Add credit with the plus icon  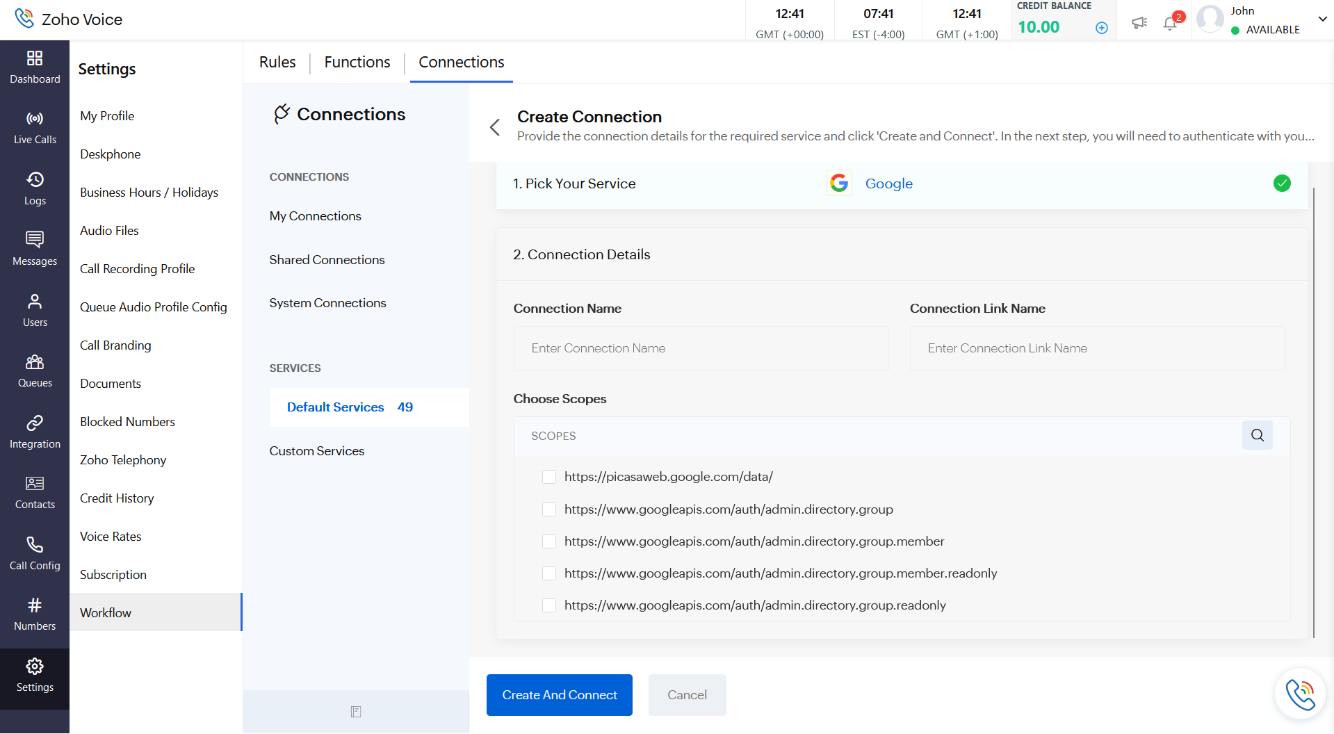point(1102,28)
